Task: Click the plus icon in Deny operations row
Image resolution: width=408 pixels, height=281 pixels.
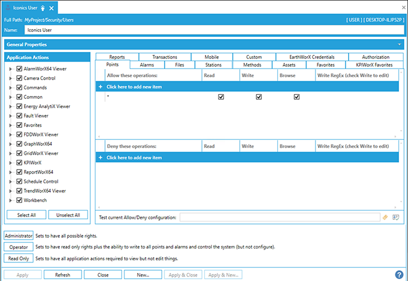Action: pos(100,158)
